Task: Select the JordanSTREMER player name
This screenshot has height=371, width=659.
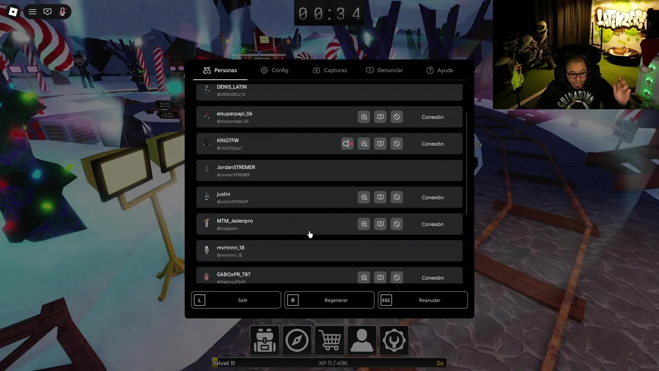Action: (x=236, y=167)
